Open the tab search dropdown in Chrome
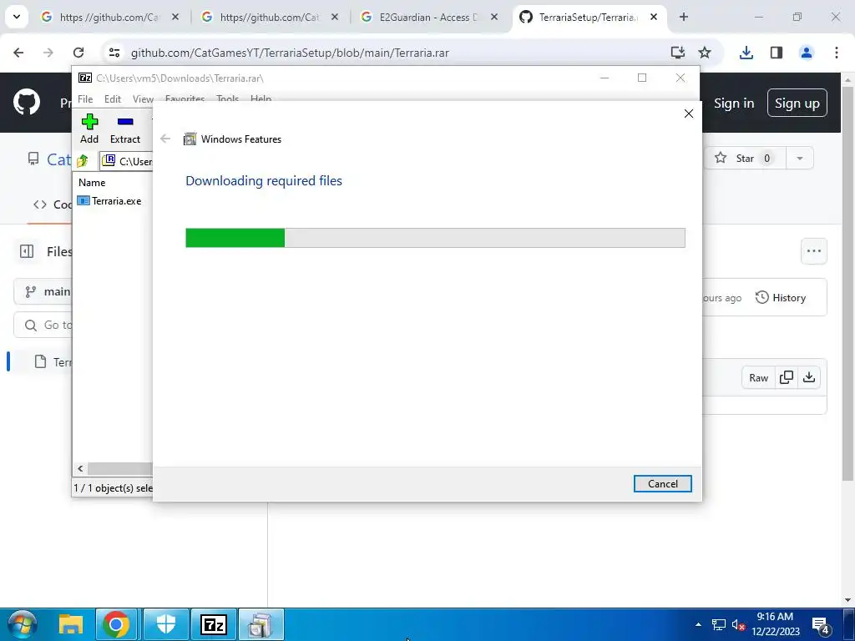The height and width of the screenshot is (641, 855). 17,17
